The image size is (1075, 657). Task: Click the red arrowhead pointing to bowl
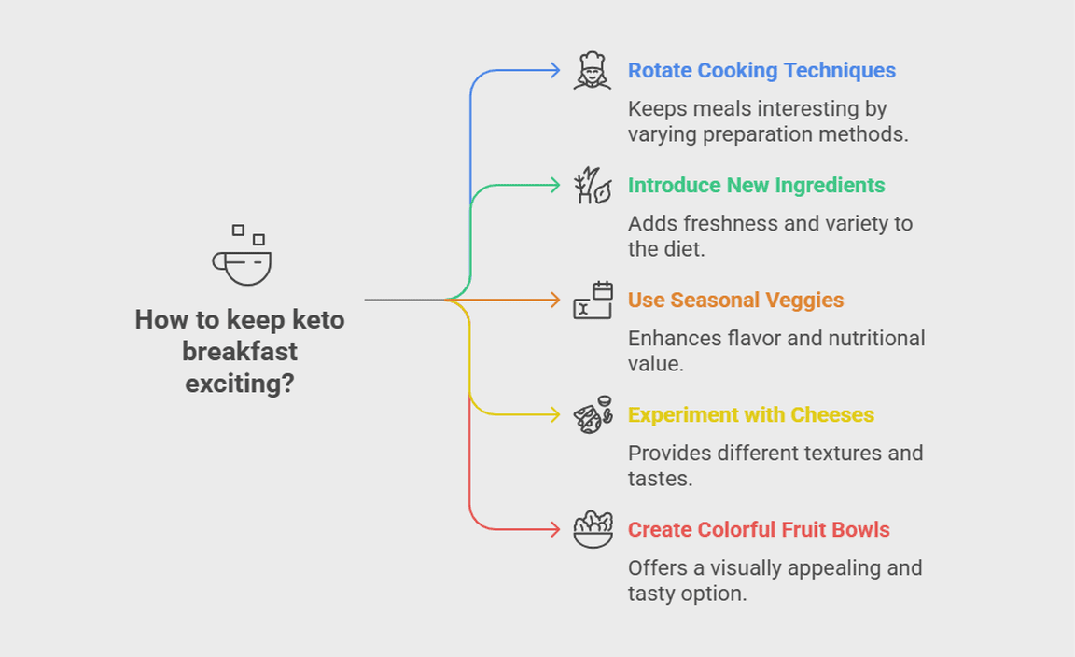pyautogui.click(x=554, y=530)
